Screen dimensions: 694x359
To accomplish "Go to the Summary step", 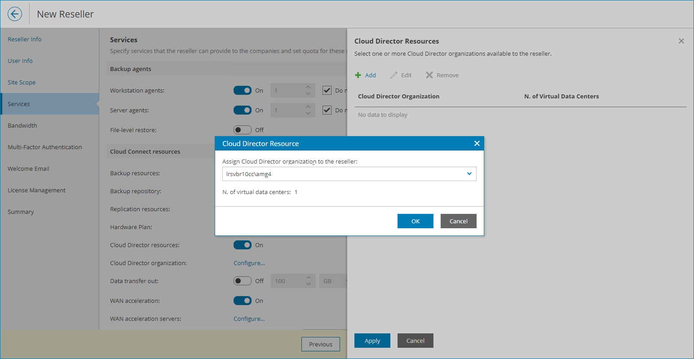I will click(x=21, y=212).
